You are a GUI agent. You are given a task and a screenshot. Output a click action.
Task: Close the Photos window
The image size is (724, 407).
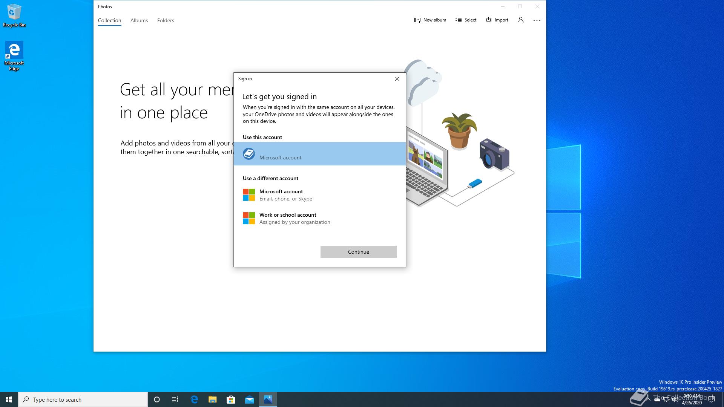[x=537, y=6]
